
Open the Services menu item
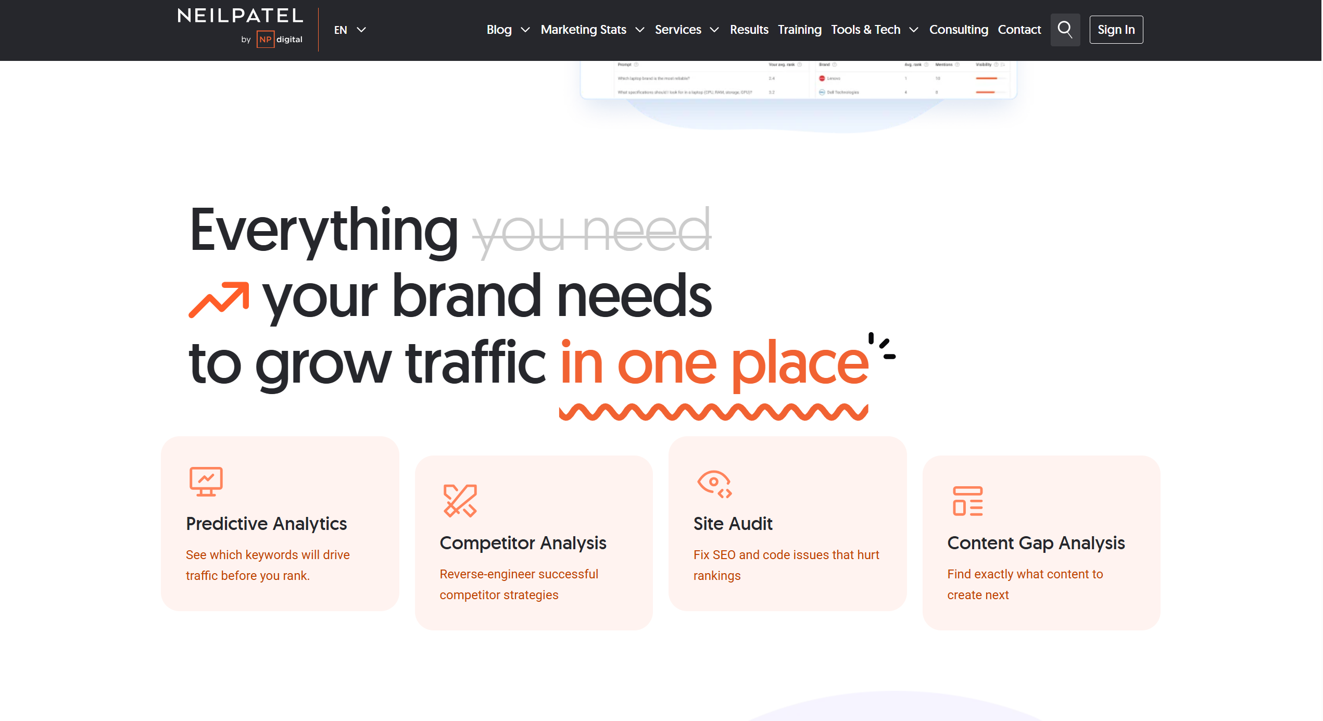[678, 30]
